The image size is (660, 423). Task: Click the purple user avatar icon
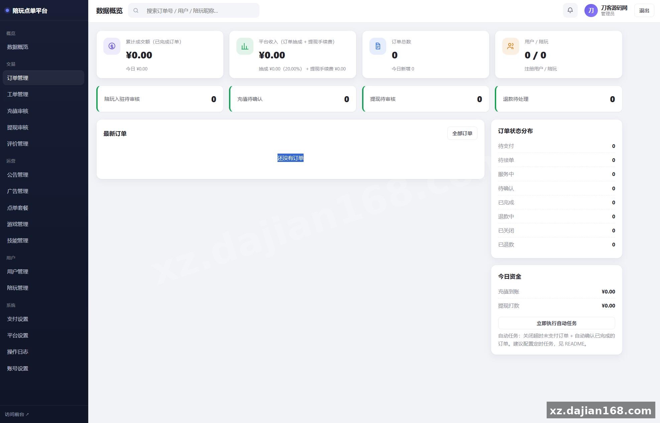point(591,10)
